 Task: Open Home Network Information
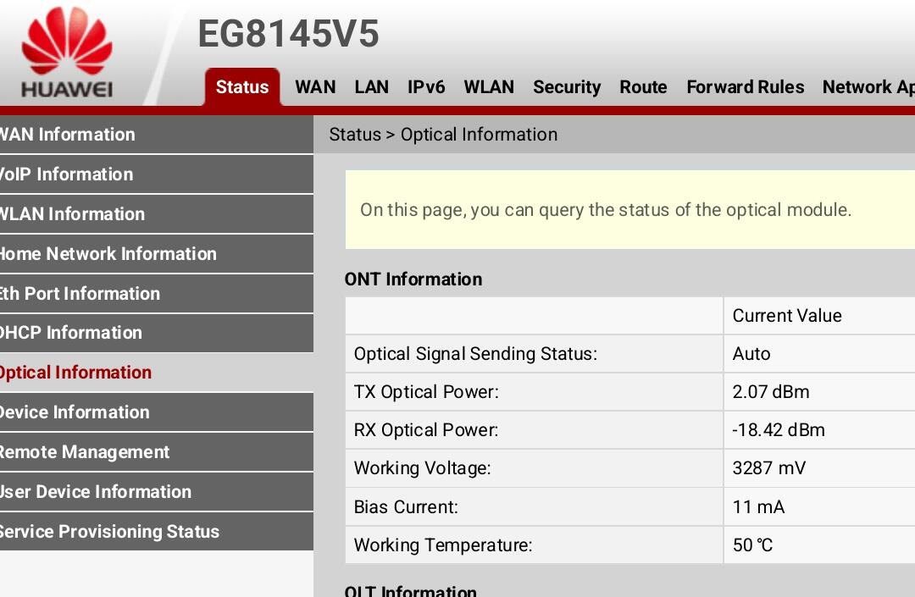(x=108, y=254)
